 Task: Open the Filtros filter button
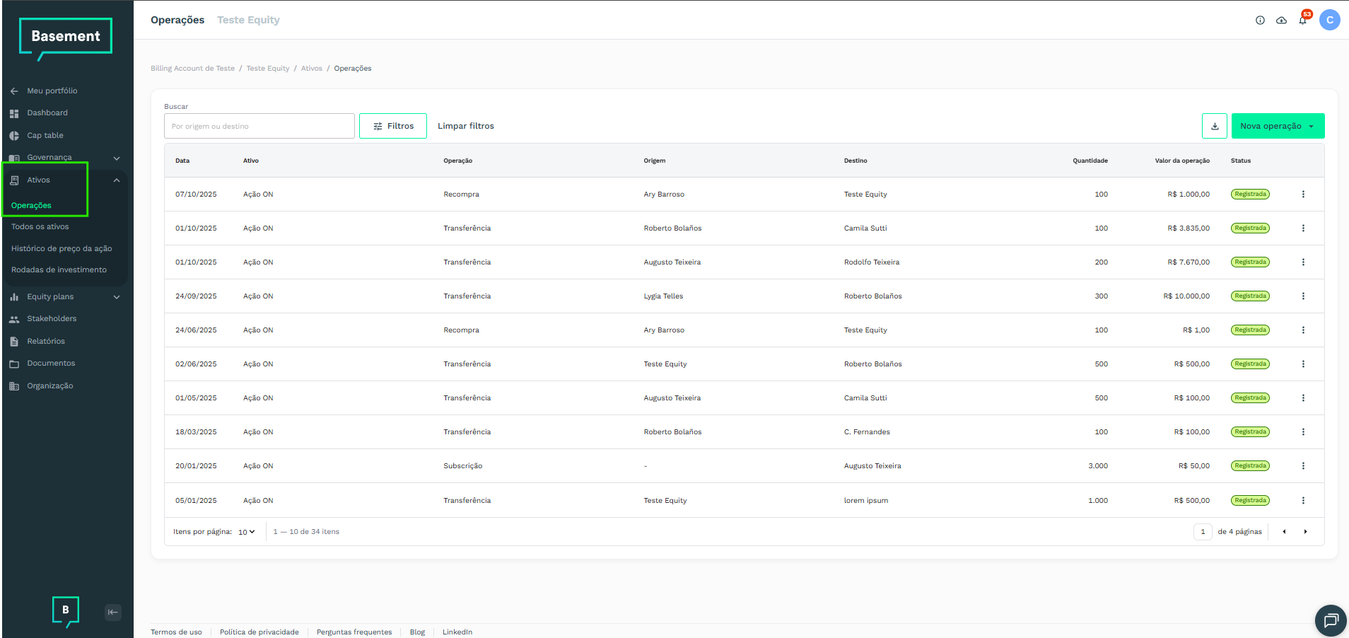click(393, 126)
